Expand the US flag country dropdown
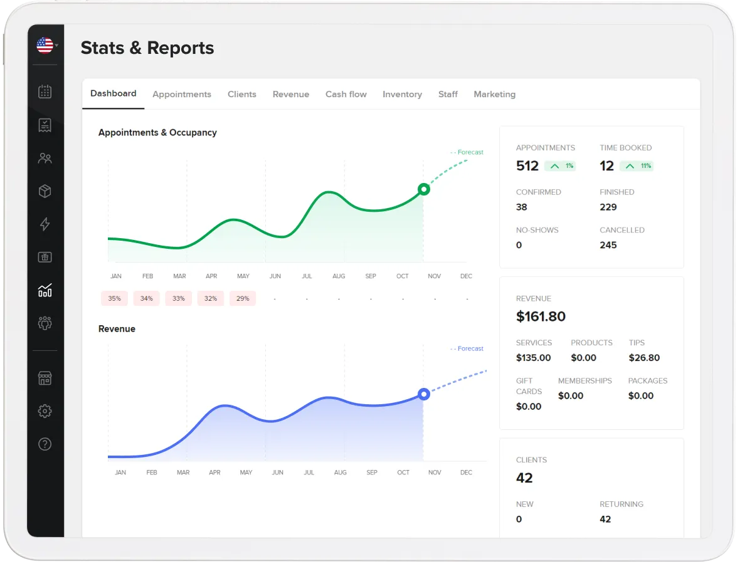This screenshot has height=564, width=740. [46, 46]
